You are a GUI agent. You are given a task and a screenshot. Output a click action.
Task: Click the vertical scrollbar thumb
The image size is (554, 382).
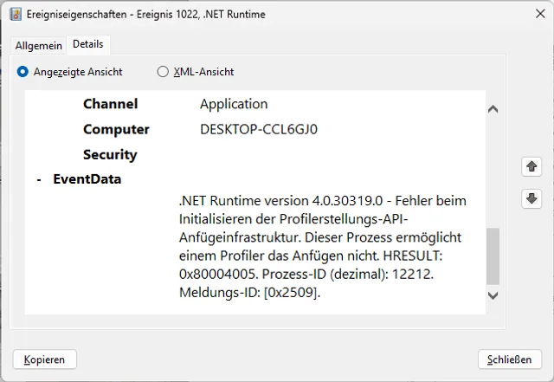(493, 256)
